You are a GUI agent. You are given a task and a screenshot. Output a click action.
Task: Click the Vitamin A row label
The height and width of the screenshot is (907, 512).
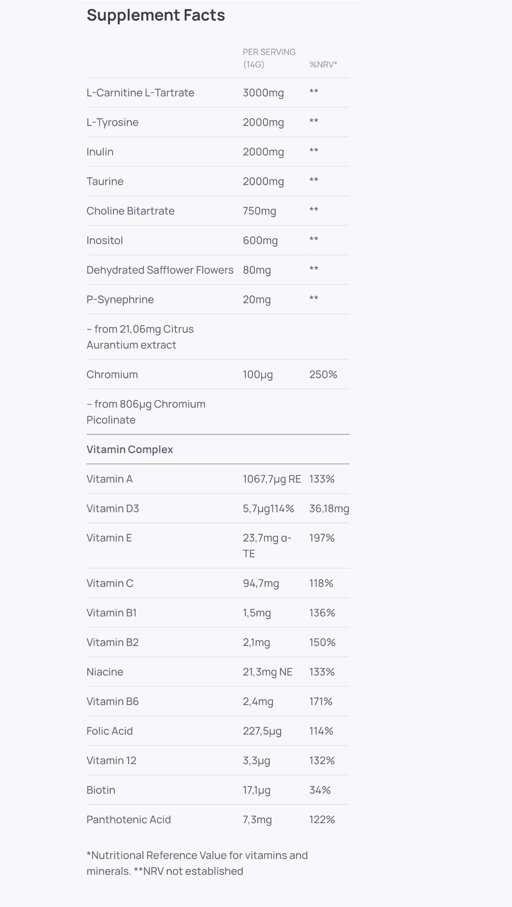click(x=109, y=479)
